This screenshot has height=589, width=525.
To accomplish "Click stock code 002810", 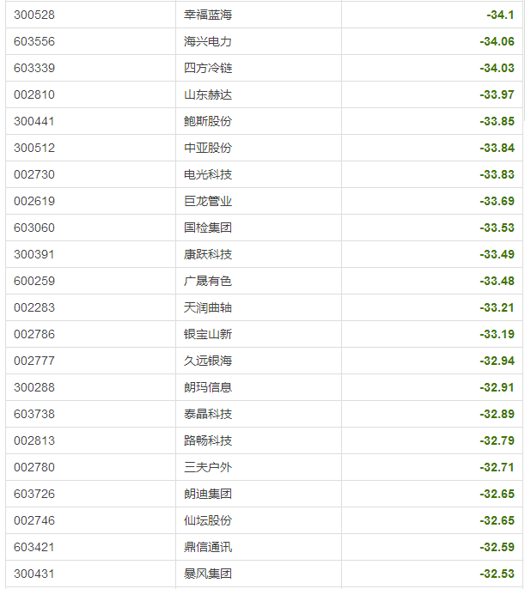I will click(x=34, y=94).
